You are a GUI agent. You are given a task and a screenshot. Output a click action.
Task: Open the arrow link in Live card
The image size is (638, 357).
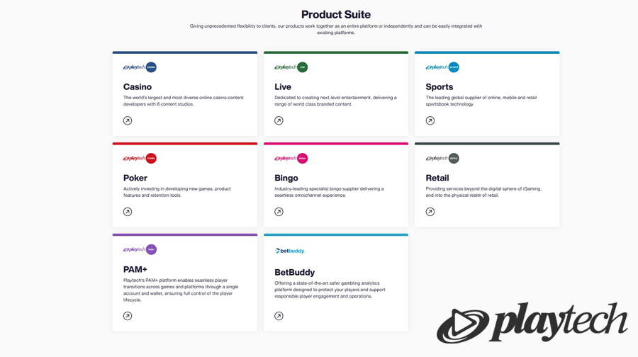click(279, 120)
